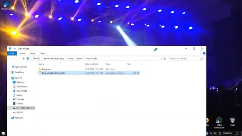Open the File menu
This screenshot has width=242, height=136.
tap(12, 54)
